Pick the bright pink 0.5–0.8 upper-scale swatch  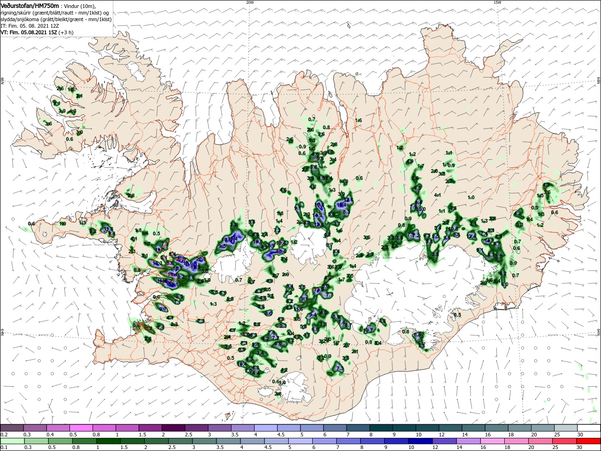(x=81, y=428)
